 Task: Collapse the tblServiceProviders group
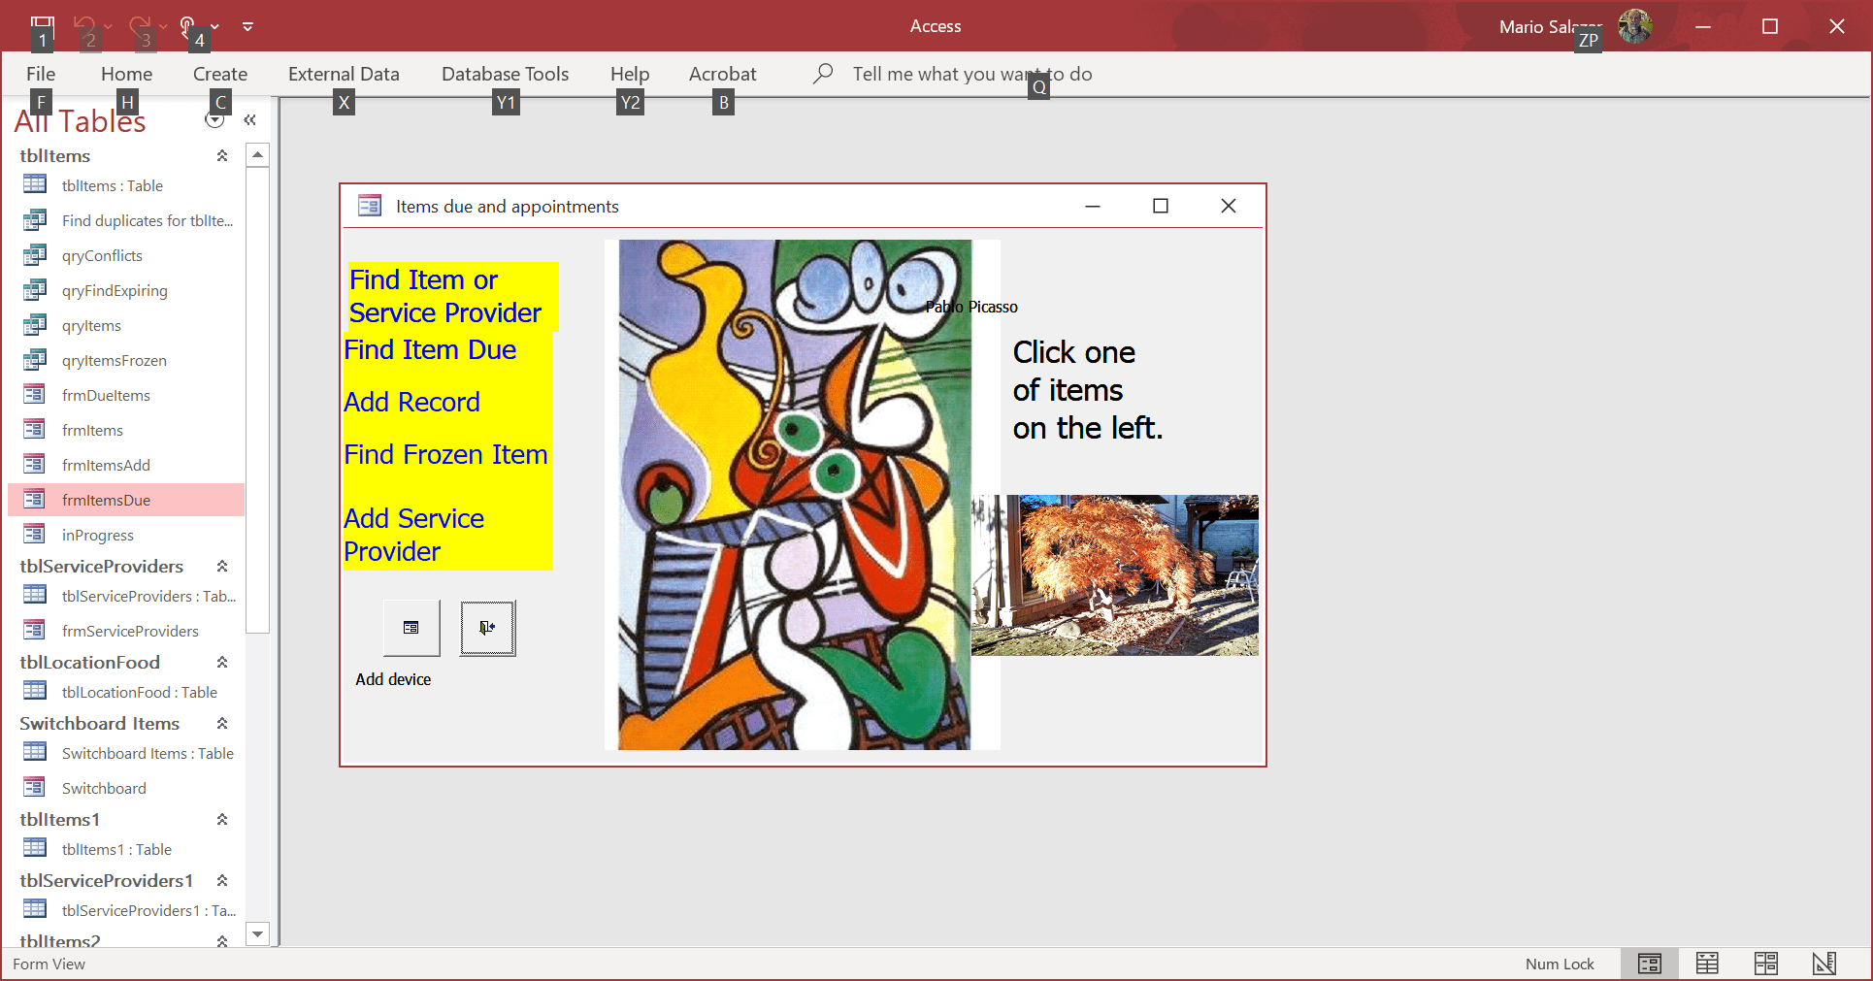(222, 567)
